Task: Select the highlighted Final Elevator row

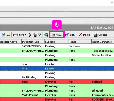Action: coord(57,68)
